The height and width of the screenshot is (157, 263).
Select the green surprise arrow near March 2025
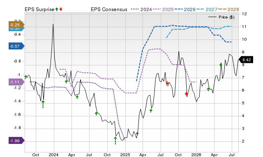[137, 134]
